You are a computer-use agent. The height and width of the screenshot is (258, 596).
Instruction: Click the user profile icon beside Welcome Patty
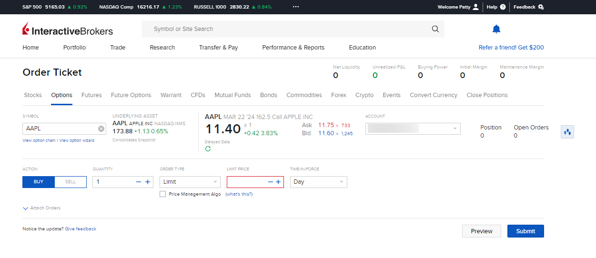[475, 7]
